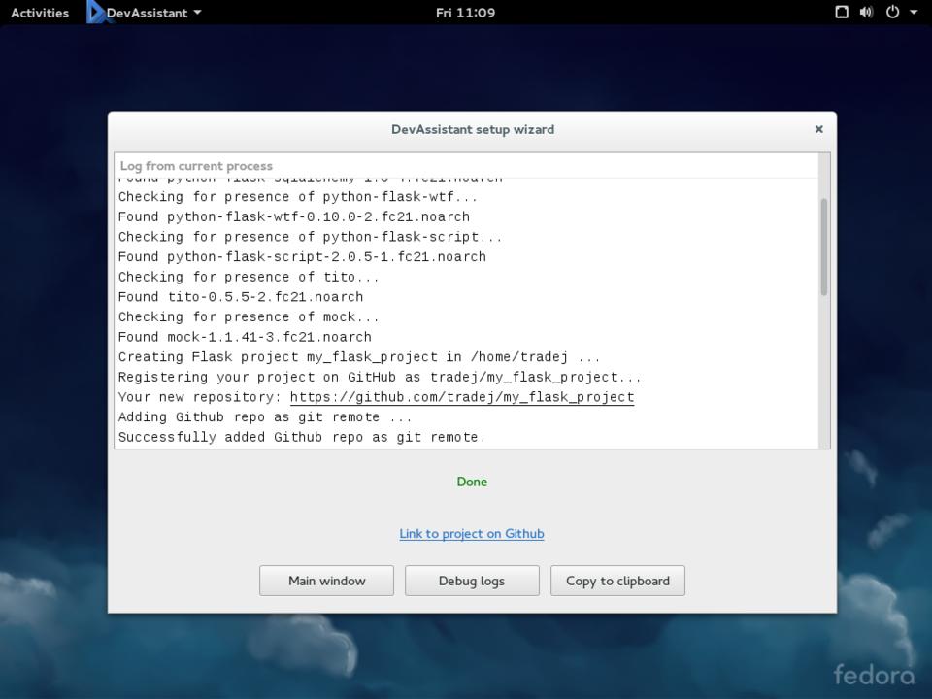
Task: Return to the Main window
Action: pos(326,581)
